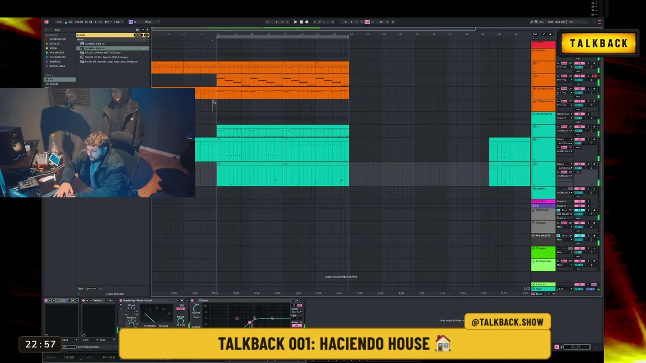Select DEJA EL DRAMA MST 1 EDS.wav file
Viewport: 646px width, 363px height.
(x=113, y=52)
